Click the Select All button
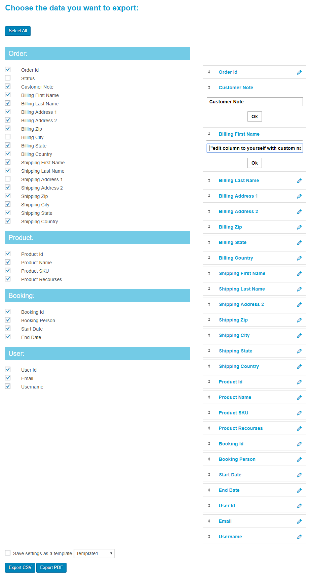This screenshot has height=576, width=311. [18, 31]
